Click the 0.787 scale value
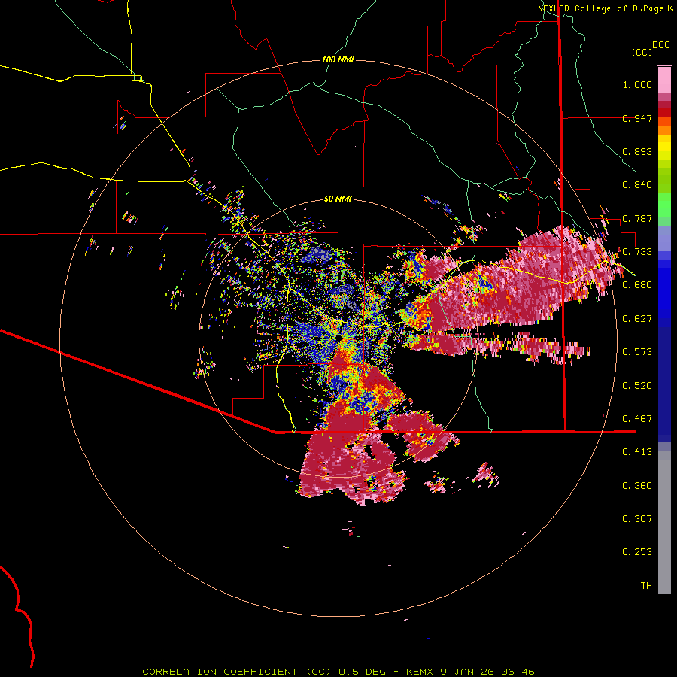 click(637, 218)
